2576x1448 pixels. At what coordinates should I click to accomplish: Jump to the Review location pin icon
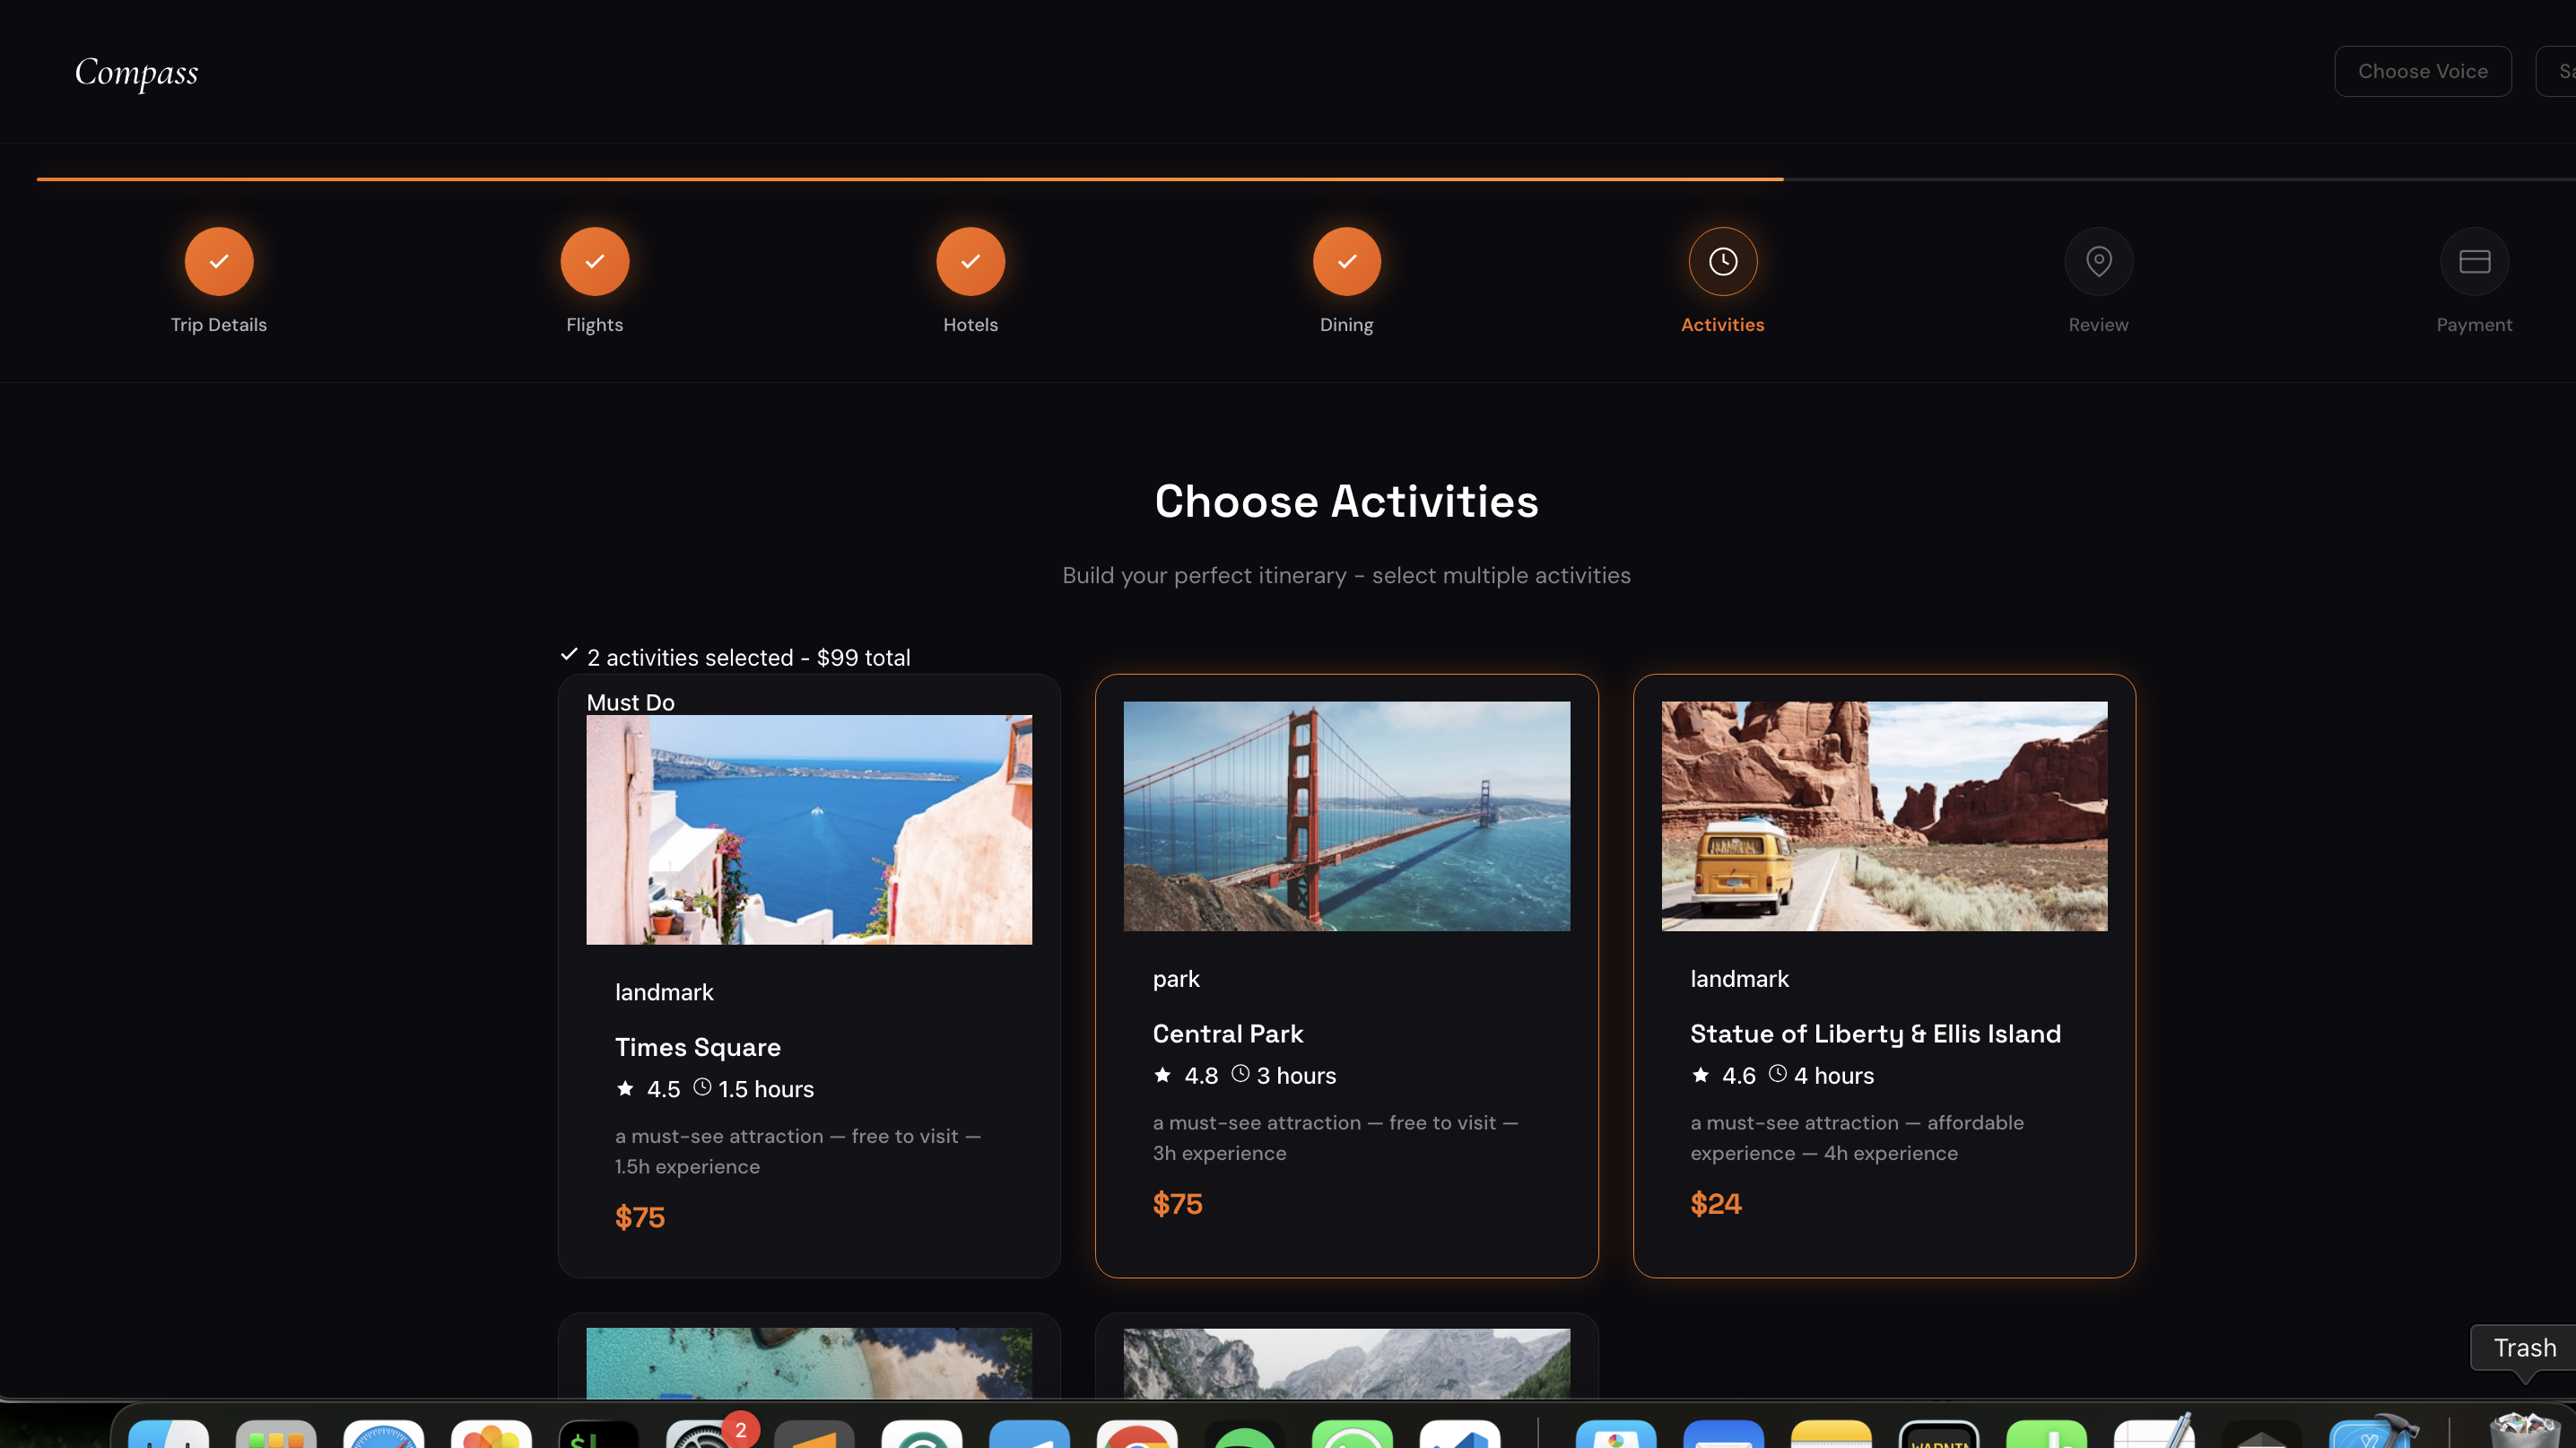click(x=2098, y=261)
